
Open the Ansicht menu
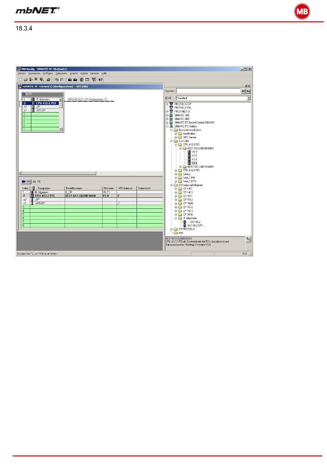point(74,74)
